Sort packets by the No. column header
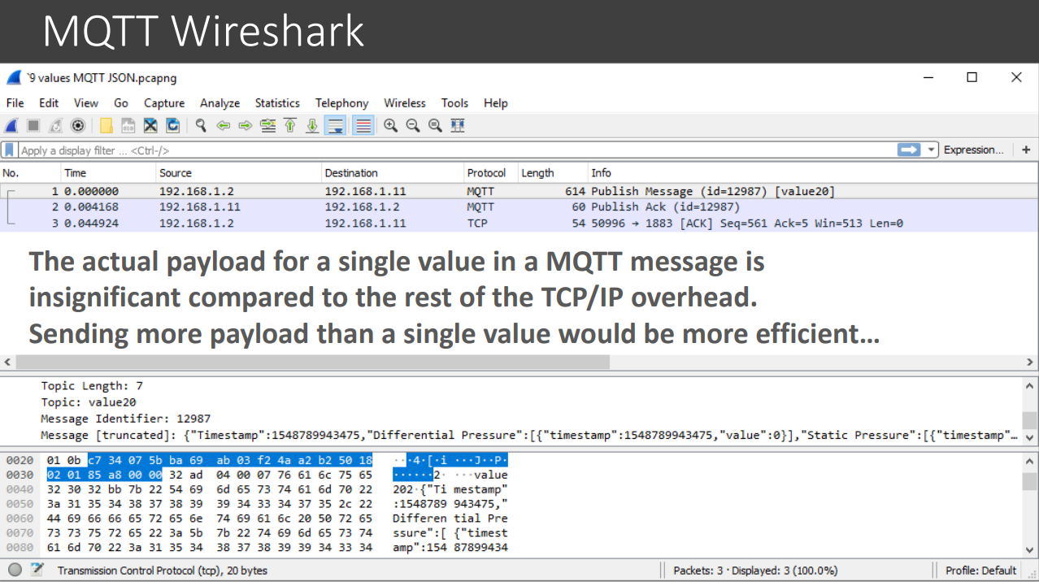The image size is (1039, 582). tap(31, 173)
